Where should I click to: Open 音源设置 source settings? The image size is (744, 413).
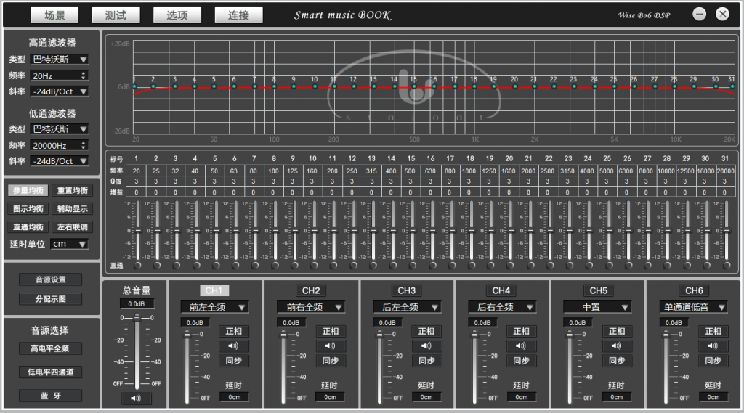click(51, 279)
